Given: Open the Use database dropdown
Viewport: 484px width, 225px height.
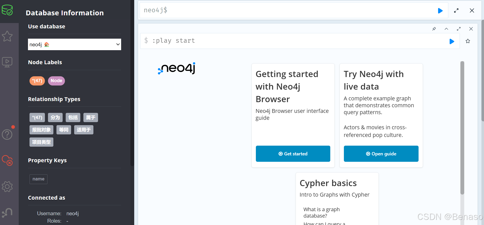Looking at the screenshot, I should point(74,45).
